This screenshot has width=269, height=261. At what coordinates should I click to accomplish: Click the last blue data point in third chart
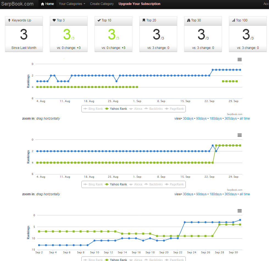click(x=240, y=220)
